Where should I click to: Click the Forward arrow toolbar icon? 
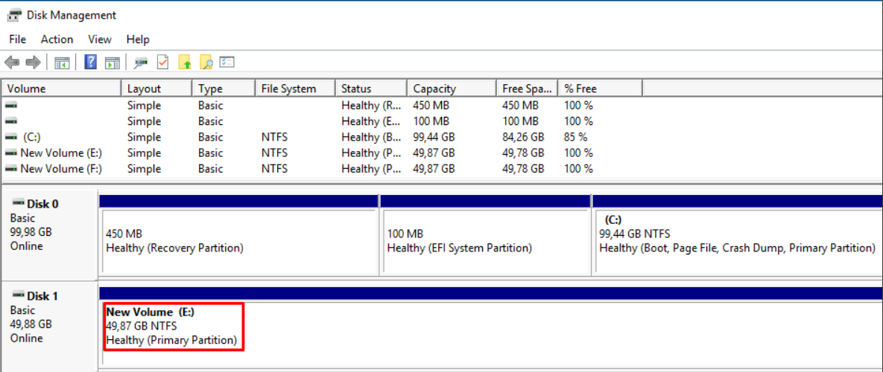click(34, 62)
